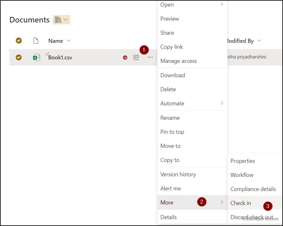Select Copy link menu item
This screenshot has width=283, height=226.
click(x=192, y=47)
